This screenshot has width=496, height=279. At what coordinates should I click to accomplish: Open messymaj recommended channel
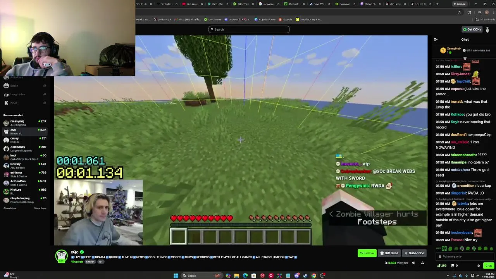tap(25, 123)
